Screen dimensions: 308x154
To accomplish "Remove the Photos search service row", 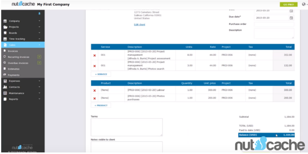I will click(95, 66).
